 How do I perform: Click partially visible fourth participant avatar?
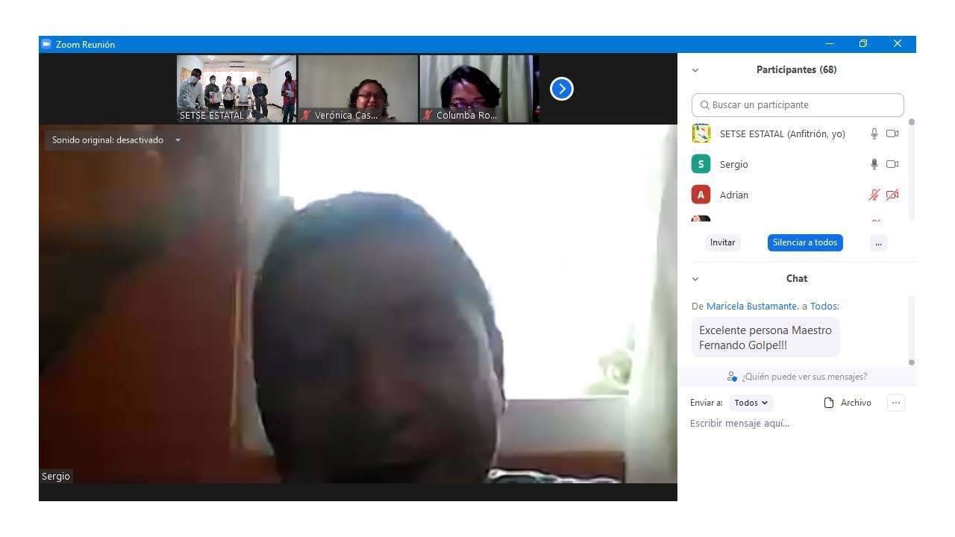tap(701, 219)
